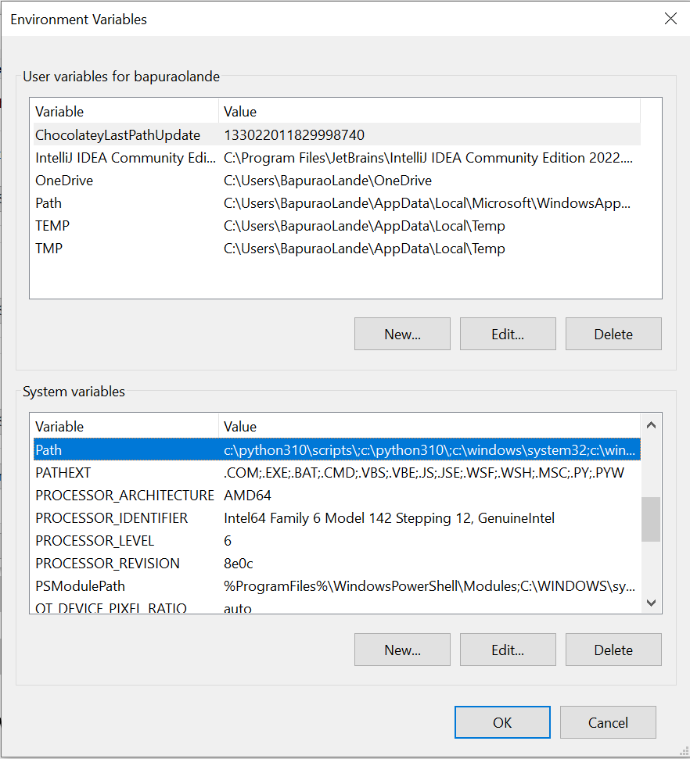The height and width of the screenshot is (759, 690).
Task: Click the system variables scrollbar thumb
Action: [x=650, y=519]
